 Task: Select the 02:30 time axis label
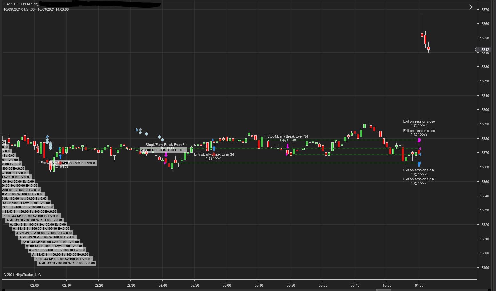[131, 285]
